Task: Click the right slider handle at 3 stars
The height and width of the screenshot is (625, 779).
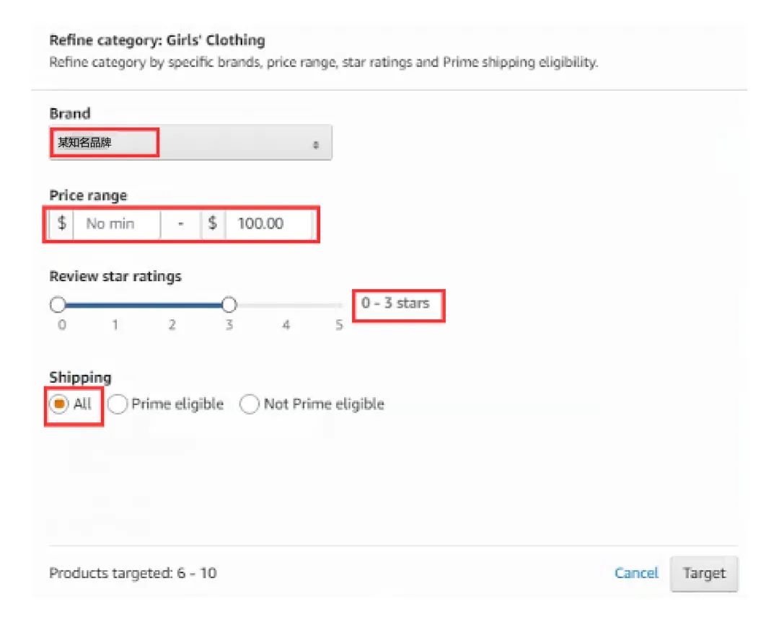Action: click(x=229, y=305)
